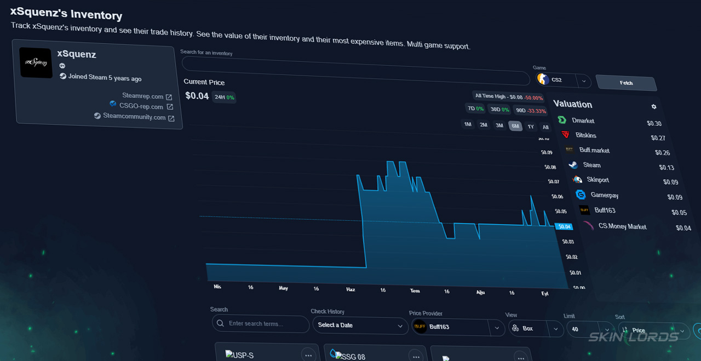The width and height of the screenshot is (701, 361).
Task: Click the Steam logo in Valuation list
Action: (x=573, y=165)
